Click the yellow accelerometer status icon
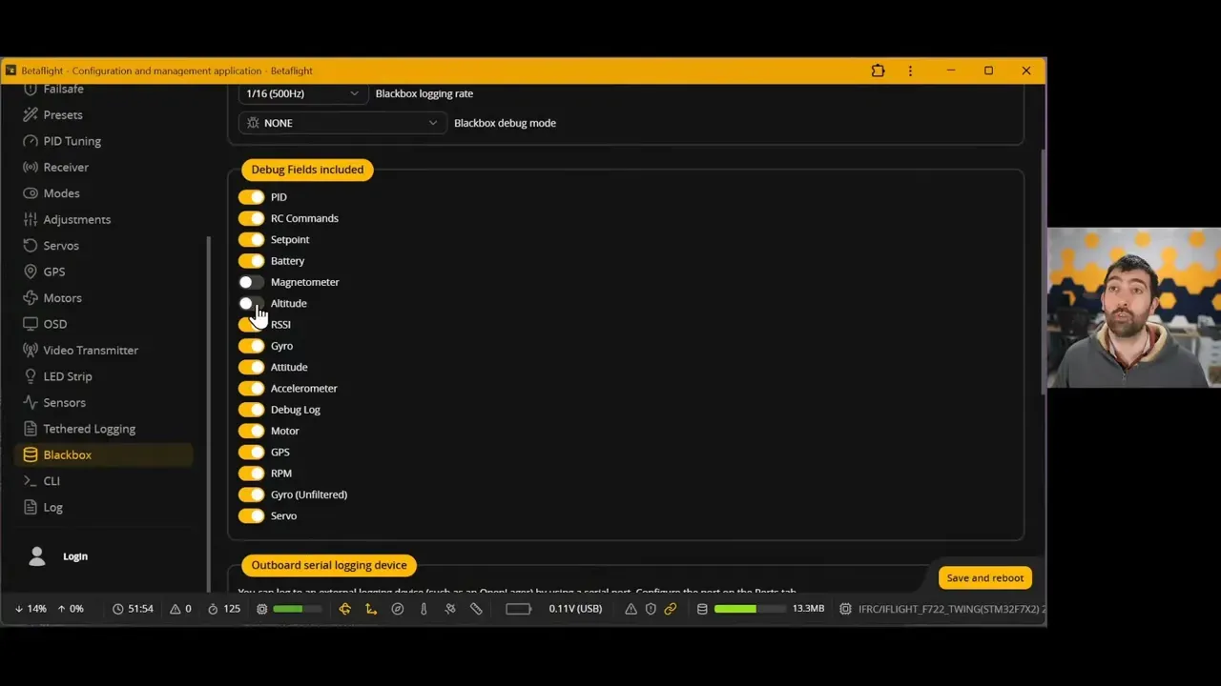1221x686 pixels. [x=371, y=609]
